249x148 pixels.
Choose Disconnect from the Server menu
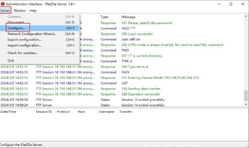click(40, 22)
